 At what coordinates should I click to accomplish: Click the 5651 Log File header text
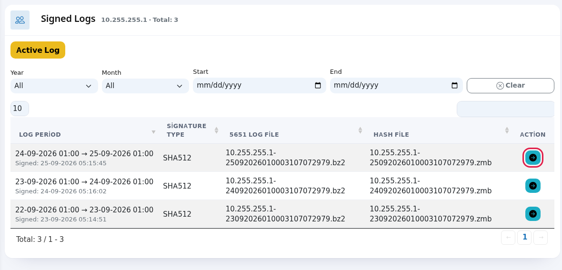[x=254, y=134]
